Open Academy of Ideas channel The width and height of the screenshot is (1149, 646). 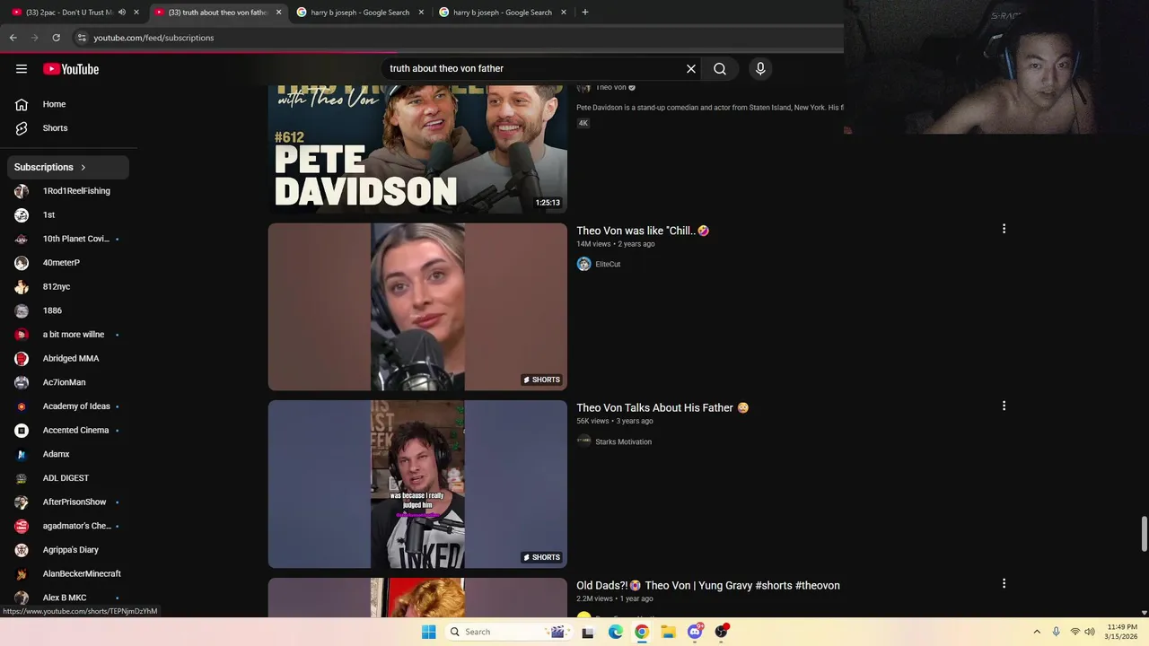[68, 406]
